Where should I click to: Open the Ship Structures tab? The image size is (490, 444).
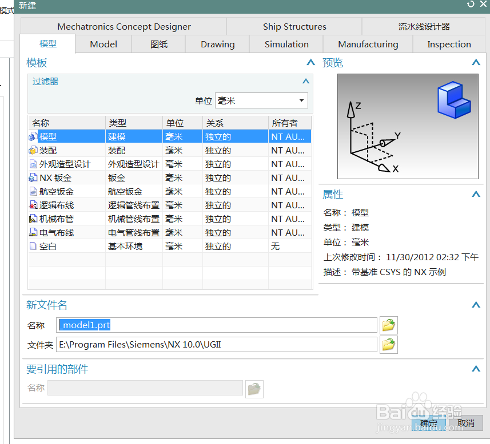coord(294,26)
